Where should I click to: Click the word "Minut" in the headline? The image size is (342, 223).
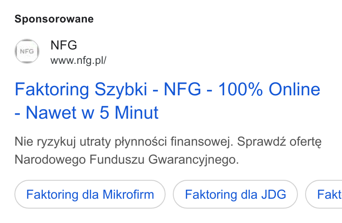click(136, 113)
